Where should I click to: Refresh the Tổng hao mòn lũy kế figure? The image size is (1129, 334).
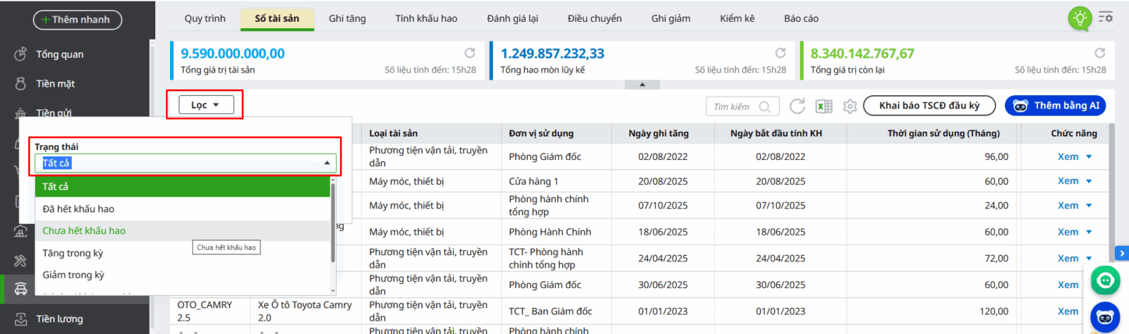click(780, 53)
